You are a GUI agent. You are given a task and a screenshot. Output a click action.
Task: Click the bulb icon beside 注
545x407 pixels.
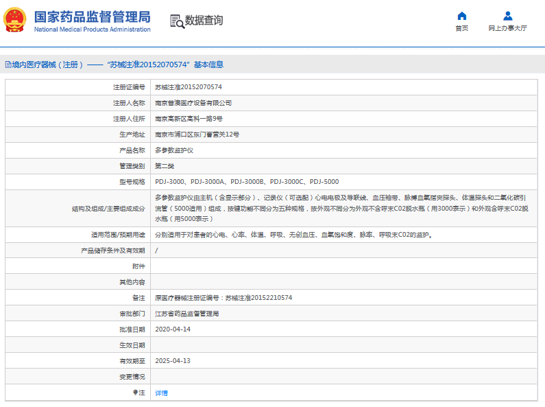point(135,393)
